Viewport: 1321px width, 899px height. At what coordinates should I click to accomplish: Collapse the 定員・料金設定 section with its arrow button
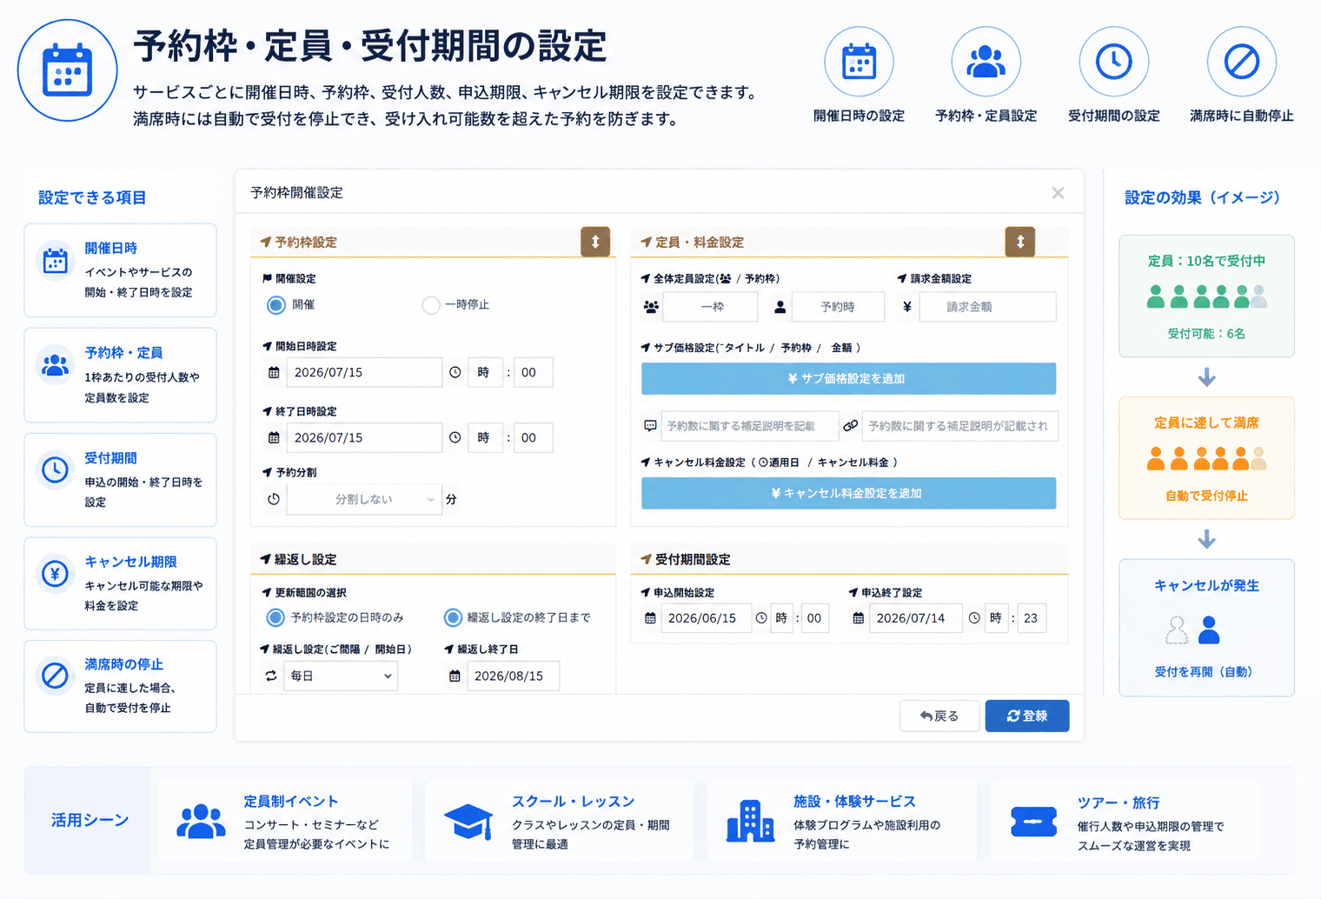coord(1020,242)
